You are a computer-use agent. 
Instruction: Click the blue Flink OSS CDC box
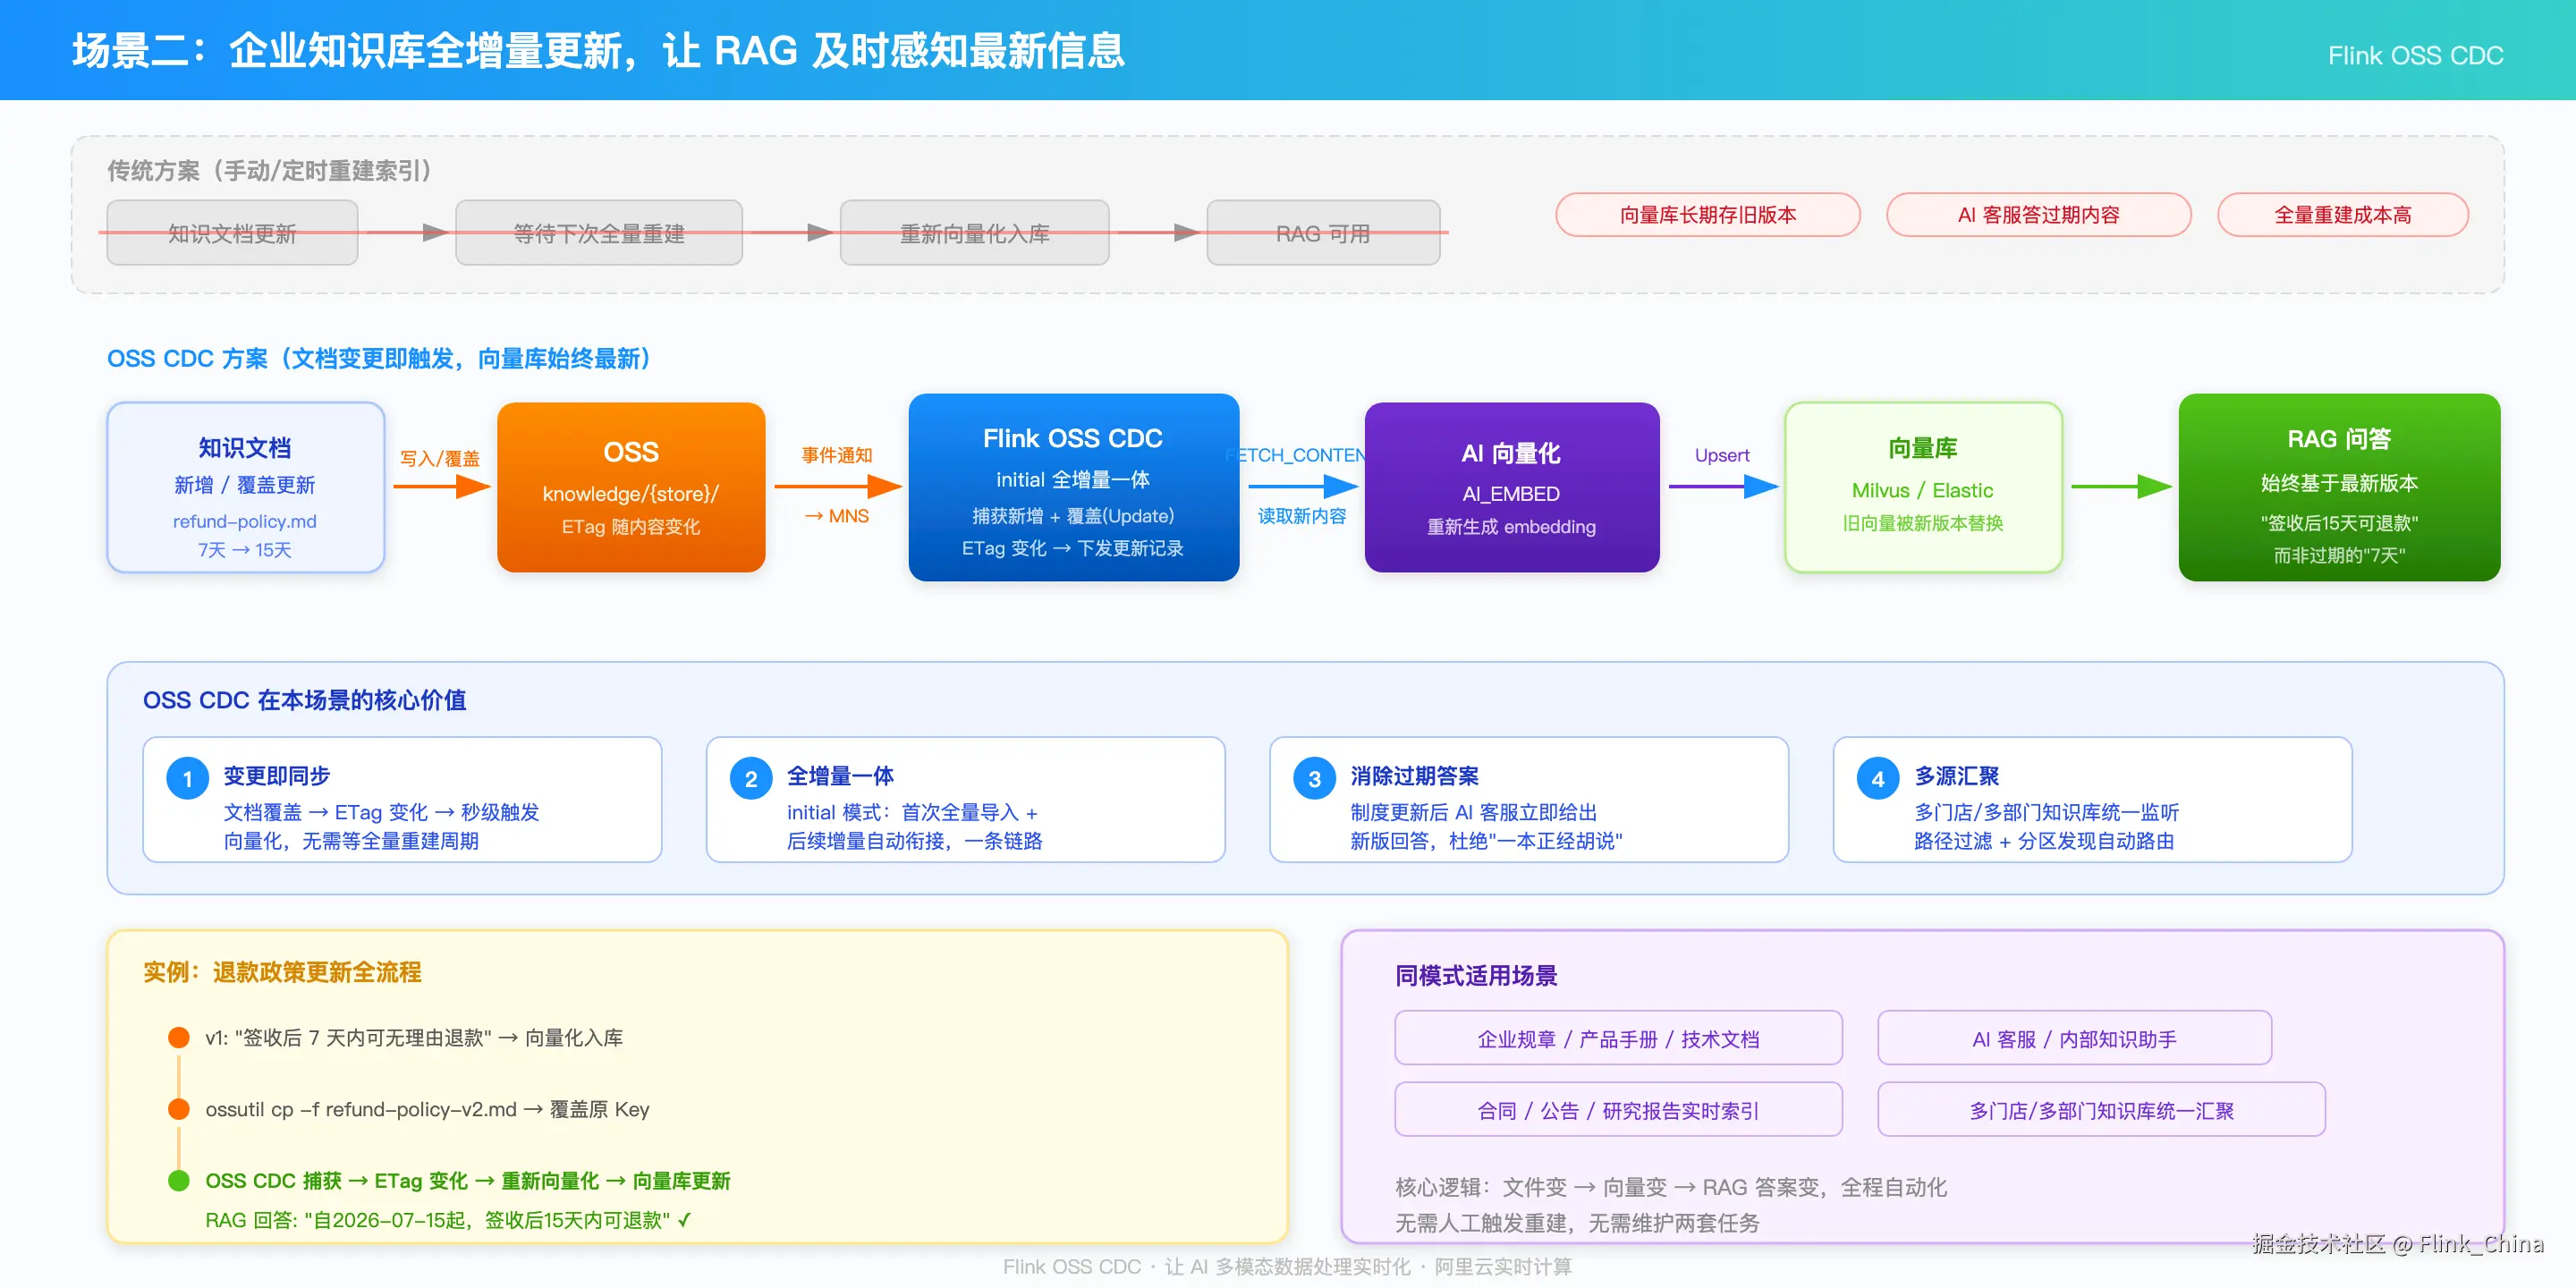(1073, 488)
